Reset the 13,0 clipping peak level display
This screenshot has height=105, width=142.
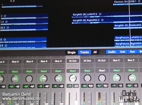[105, 86]
